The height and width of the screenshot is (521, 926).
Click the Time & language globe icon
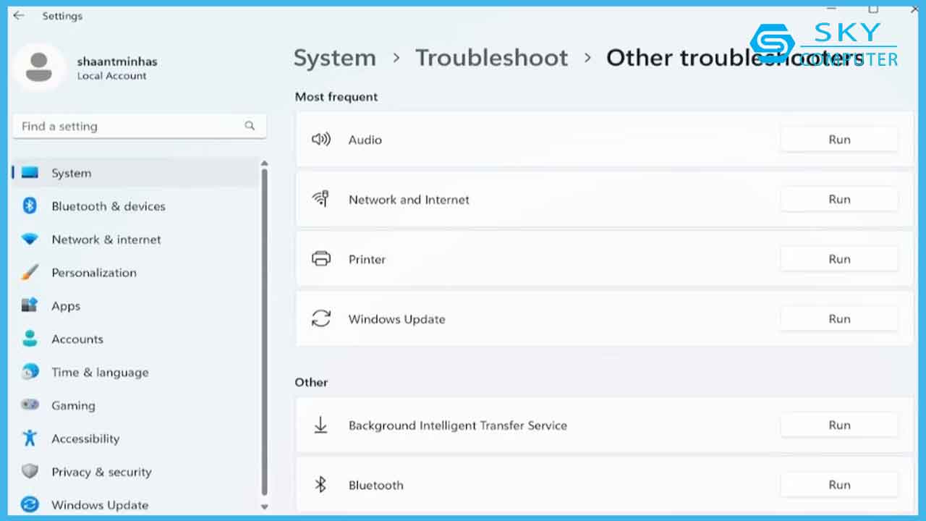tap(30, 372)
